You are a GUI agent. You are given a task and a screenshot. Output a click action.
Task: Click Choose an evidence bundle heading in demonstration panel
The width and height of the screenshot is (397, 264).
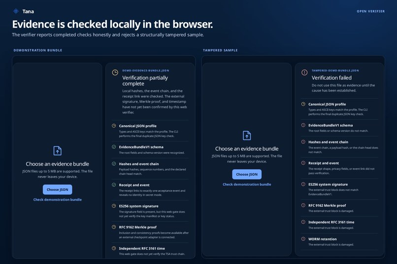(58, 164)
